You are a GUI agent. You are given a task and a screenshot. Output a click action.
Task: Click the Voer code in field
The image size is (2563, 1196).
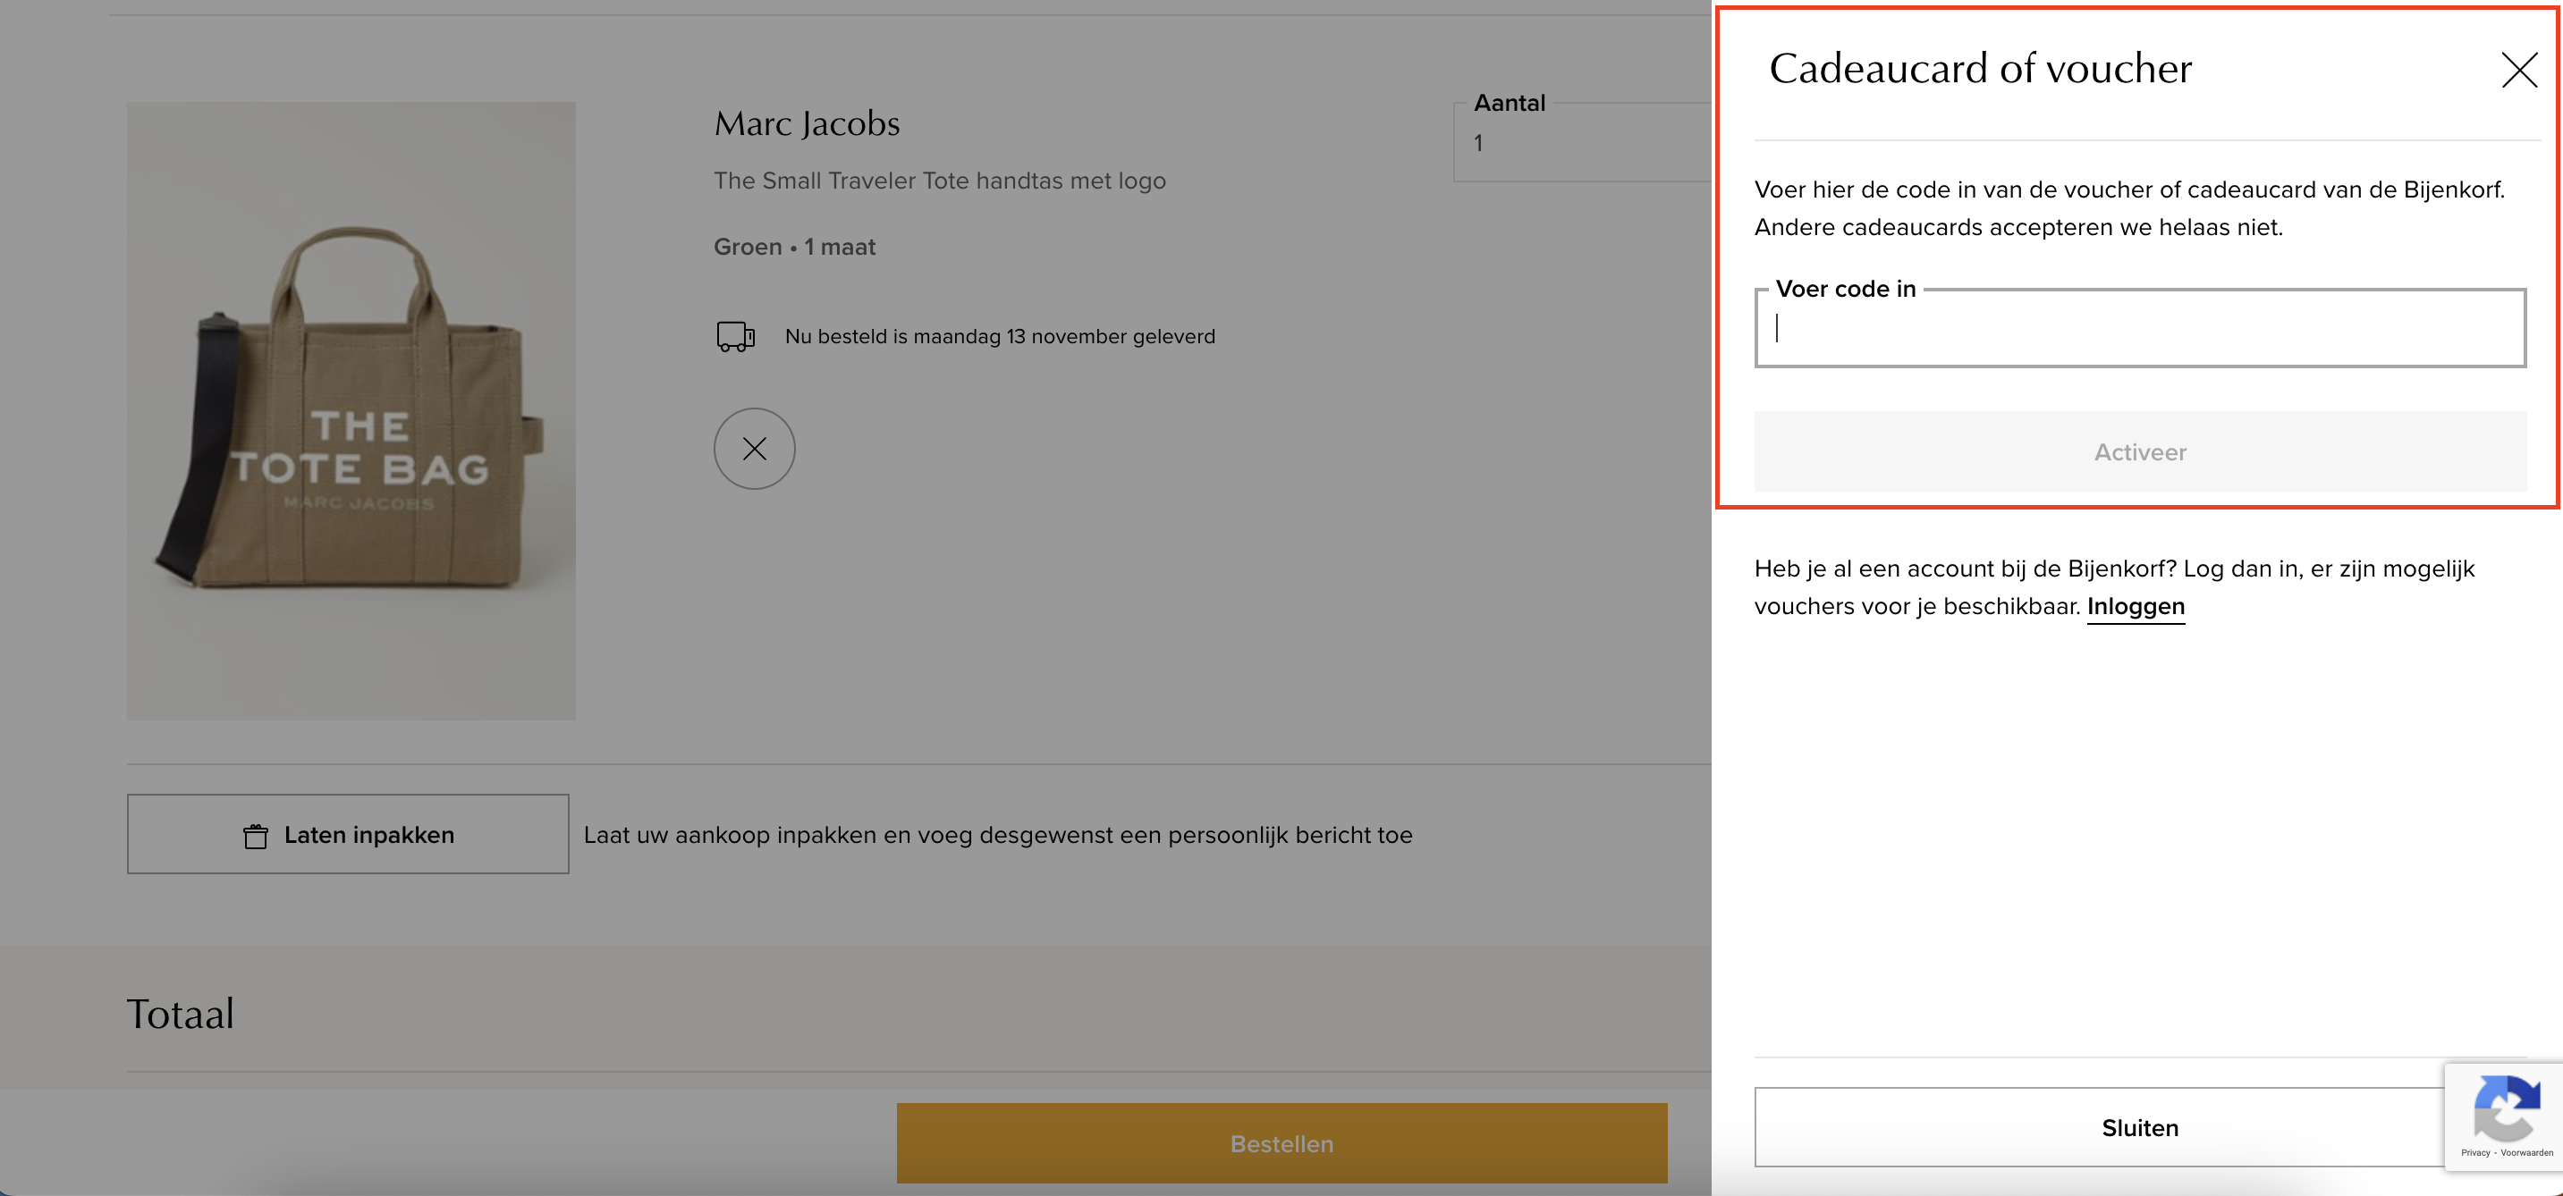(2140, 328)
